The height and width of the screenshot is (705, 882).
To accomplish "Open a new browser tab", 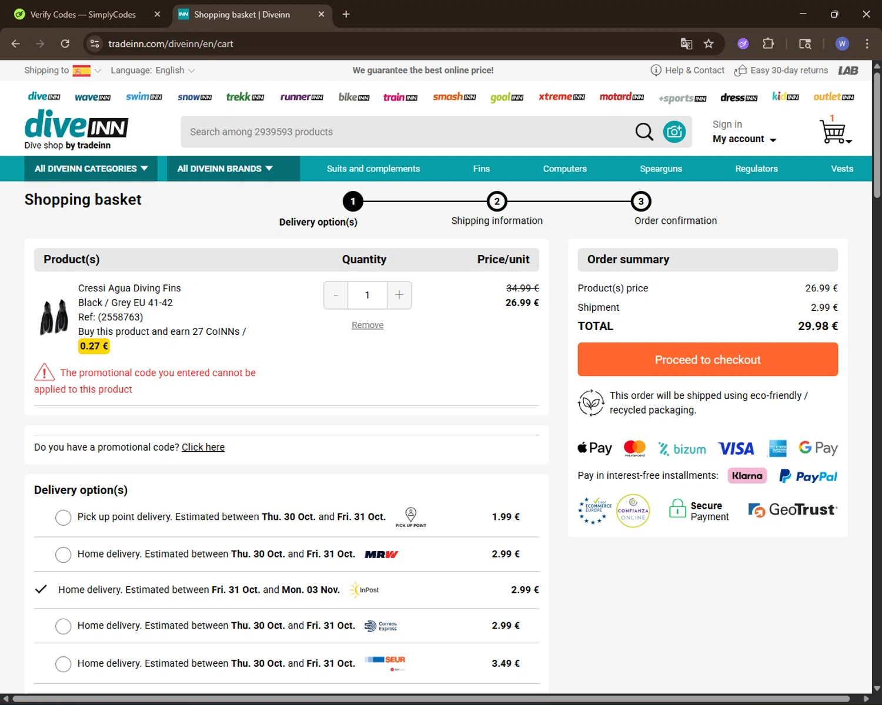I will tap(346, 14).
